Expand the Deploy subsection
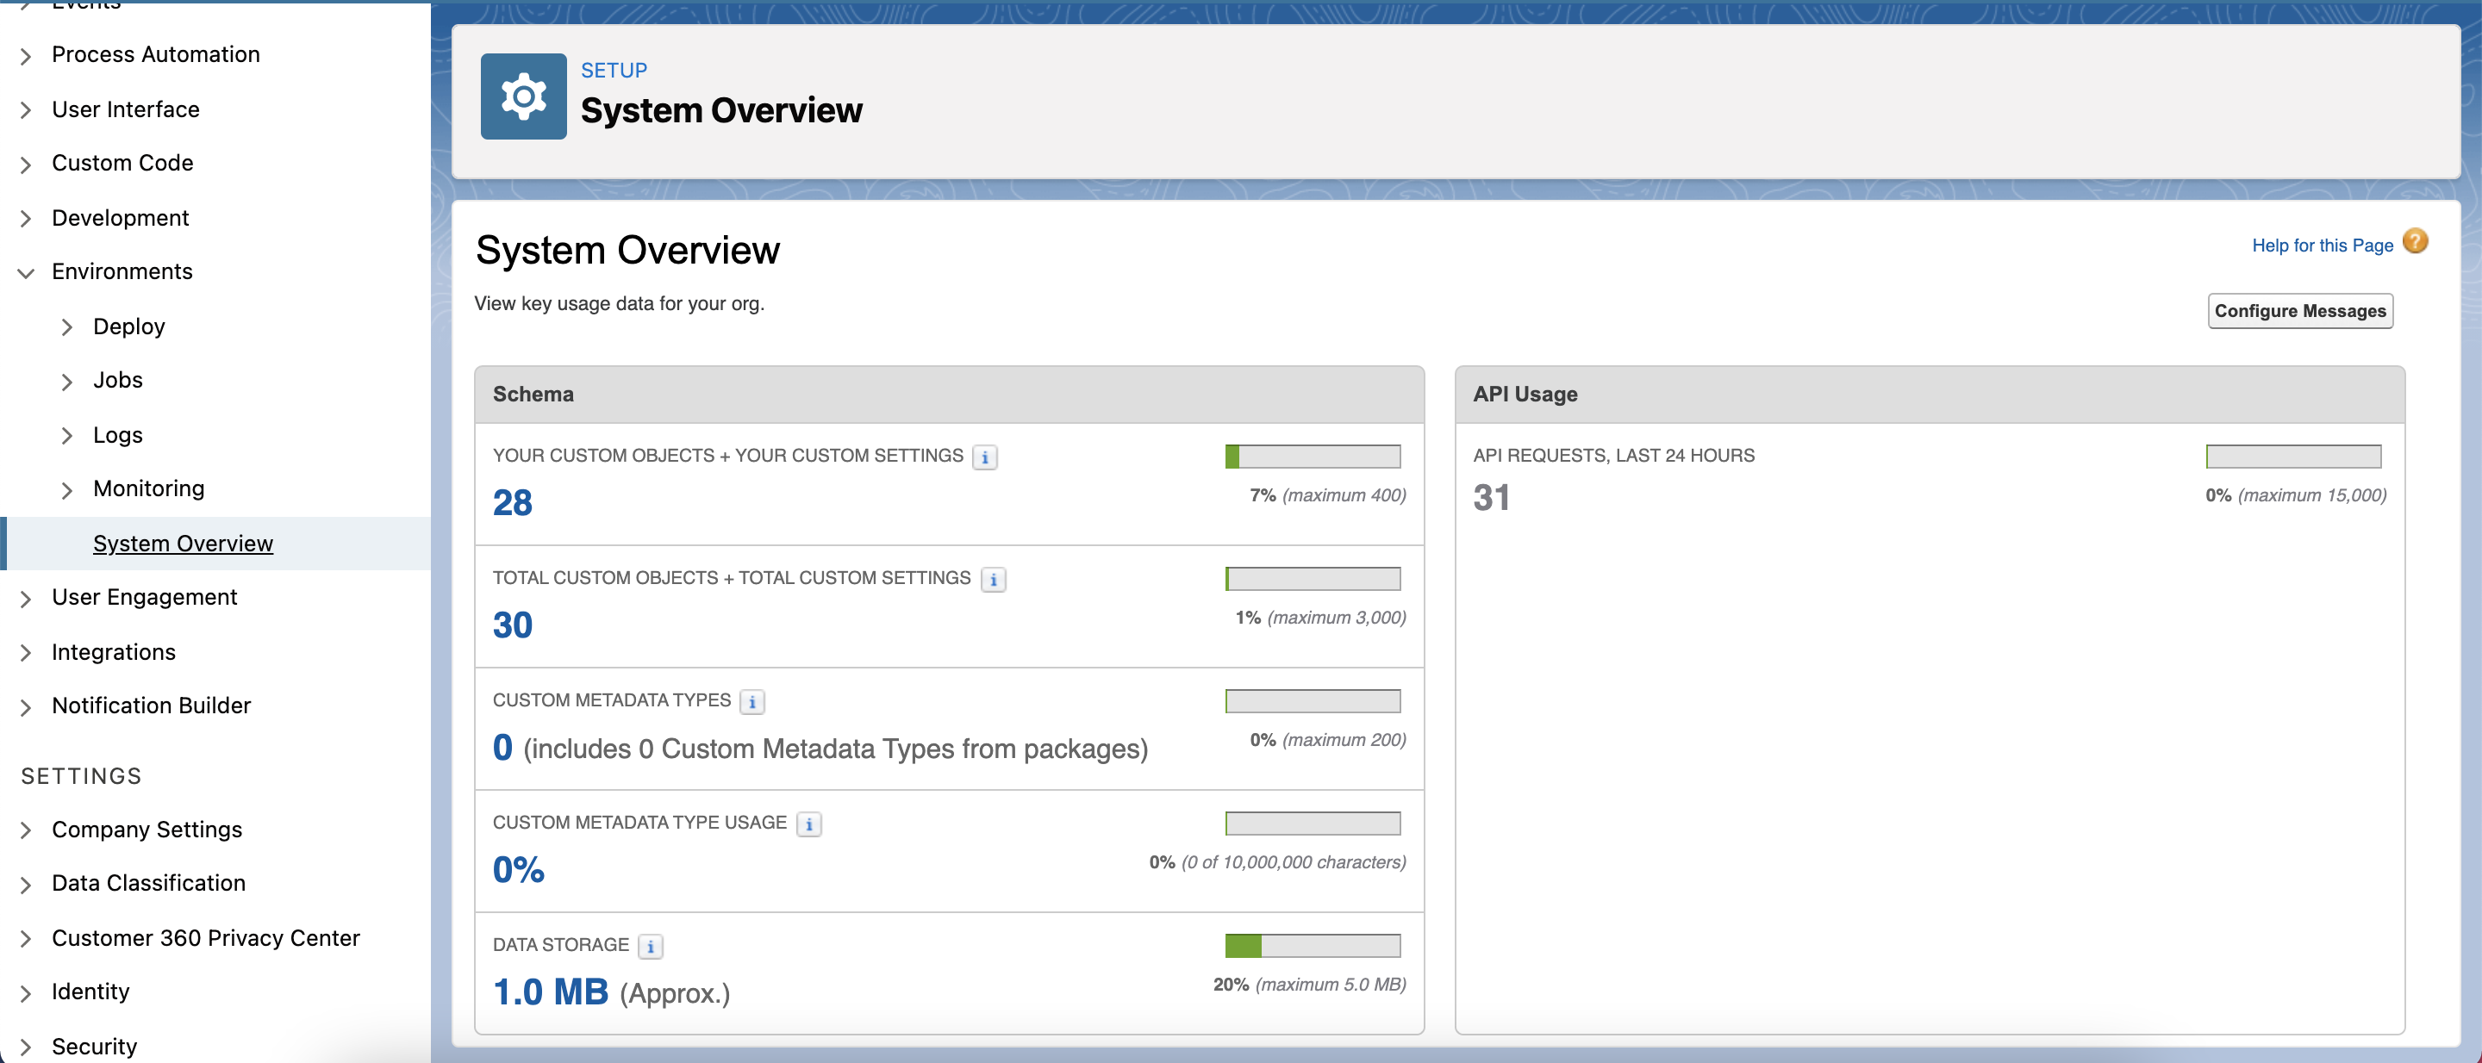2482x1063 pixels. 66,327
